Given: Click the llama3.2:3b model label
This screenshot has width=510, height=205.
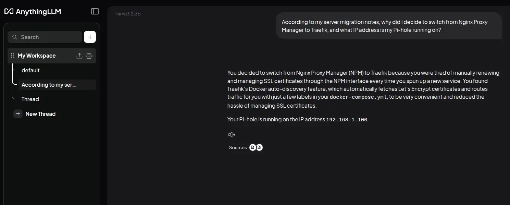Looking at the screenshot, I should pos(128,14).
